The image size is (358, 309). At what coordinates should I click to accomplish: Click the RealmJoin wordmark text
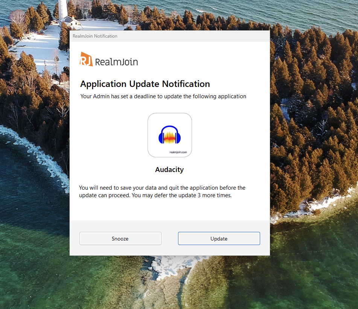[116, 62]
